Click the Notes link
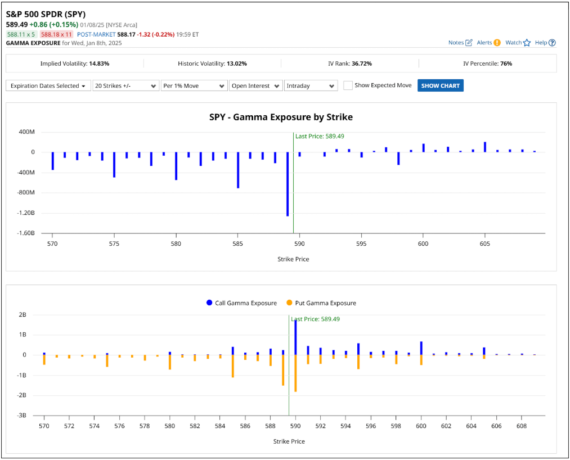Screen dimensions: 570x460 pyautogui.click(x=456, y=43)
